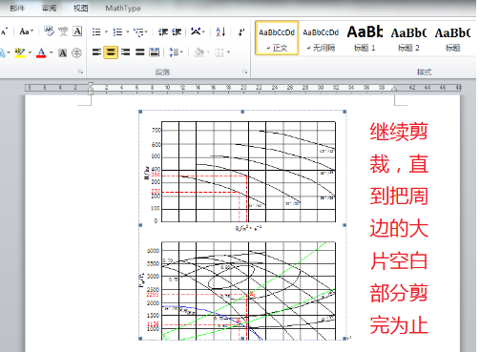Click the decrease indent icon
The image size is (480, 352).
(163, 31)
